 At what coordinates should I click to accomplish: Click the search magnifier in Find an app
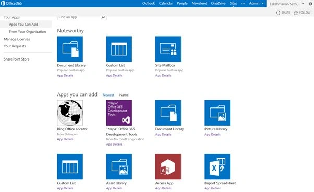point(103,17)
